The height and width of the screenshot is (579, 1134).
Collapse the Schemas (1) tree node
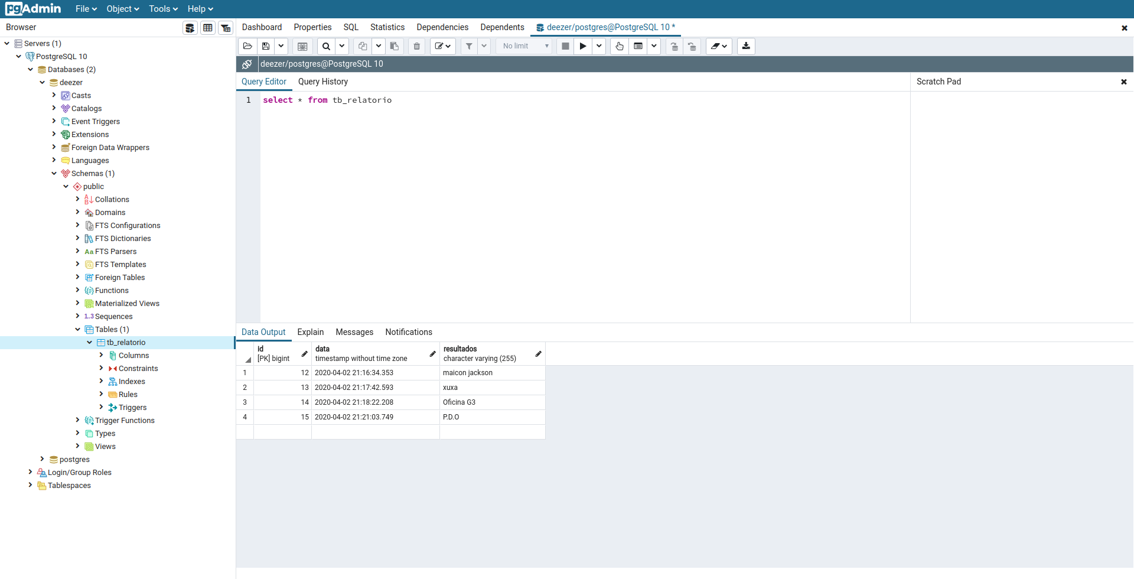[54, 173]
